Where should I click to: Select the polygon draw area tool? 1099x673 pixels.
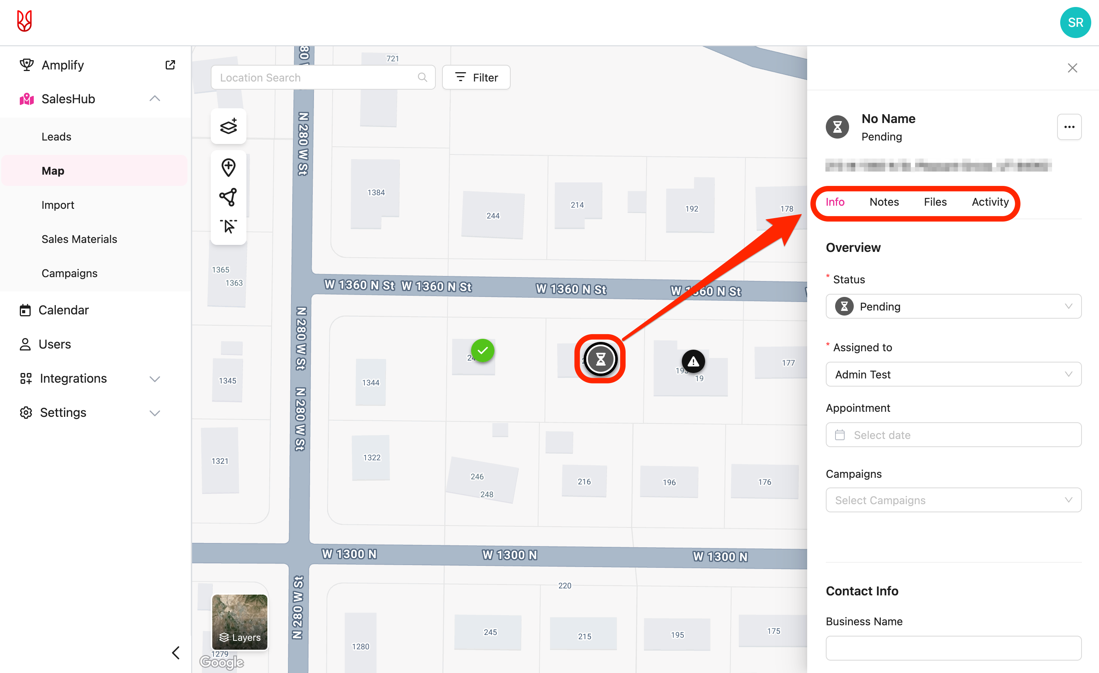pos(228,197)
